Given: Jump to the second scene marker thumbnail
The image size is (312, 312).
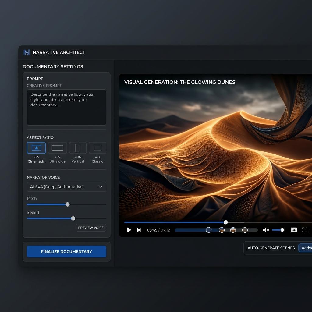Looking at the screenshot, I should click(x=222, y=230).
